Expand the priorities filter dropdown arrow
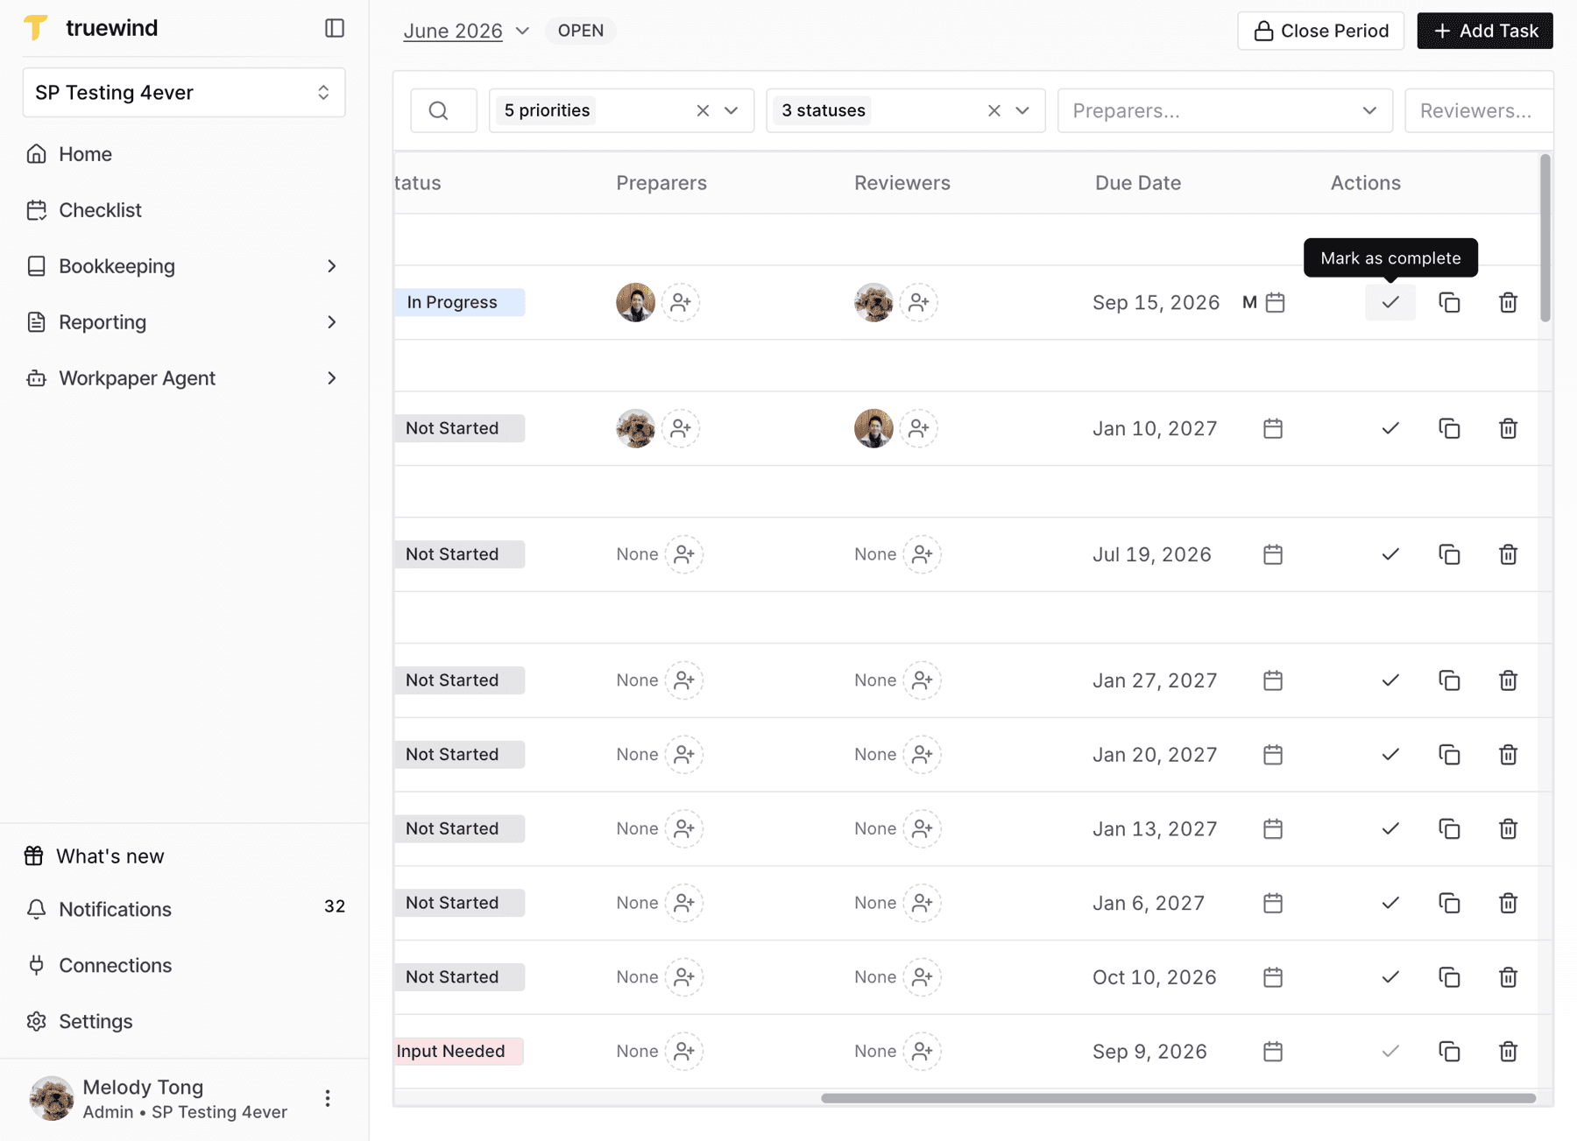Screen dimensions: 1577x1141 pyautogui.click(x=732, y=110)
